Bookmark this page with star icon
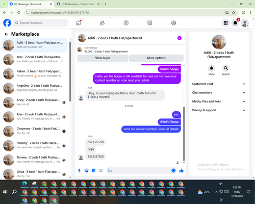Image resolution: width=255 pixels, height=204 pixels. tap(234, 13)
